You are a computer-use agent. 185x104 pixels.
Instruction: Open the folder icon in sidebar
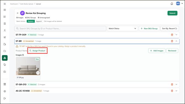5,51
